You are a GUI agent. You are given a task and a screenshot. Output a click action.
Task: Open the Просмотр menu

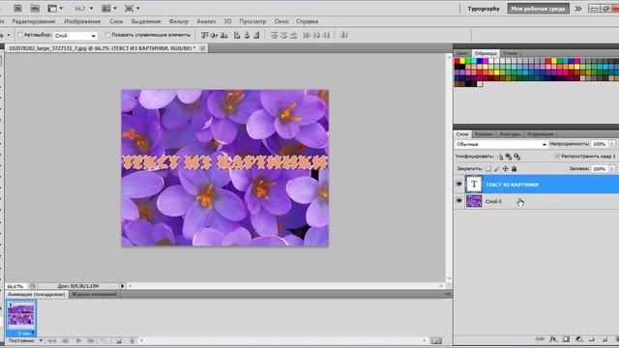252,21
